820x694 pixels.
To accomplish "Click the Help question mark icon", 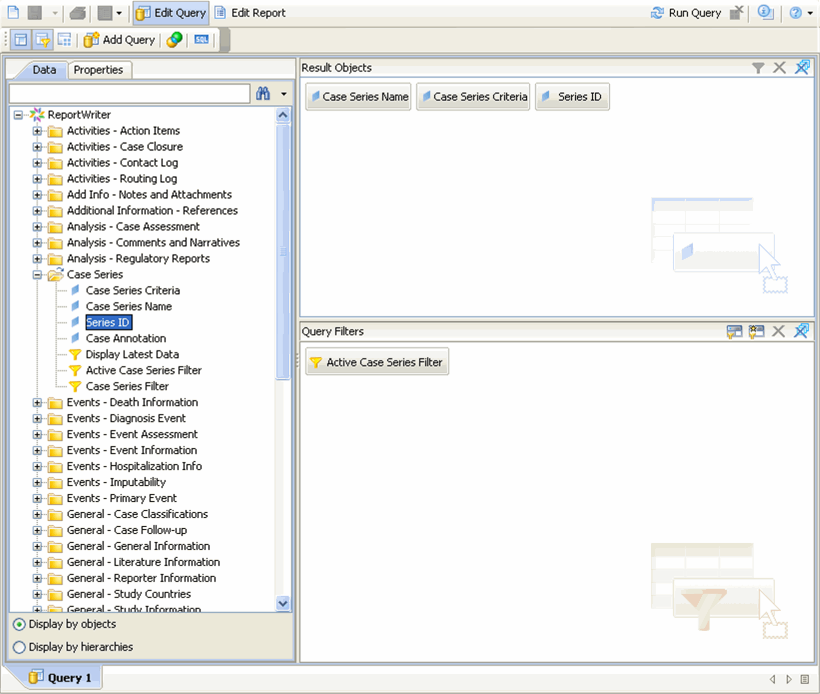I will (x=795, y=13).
